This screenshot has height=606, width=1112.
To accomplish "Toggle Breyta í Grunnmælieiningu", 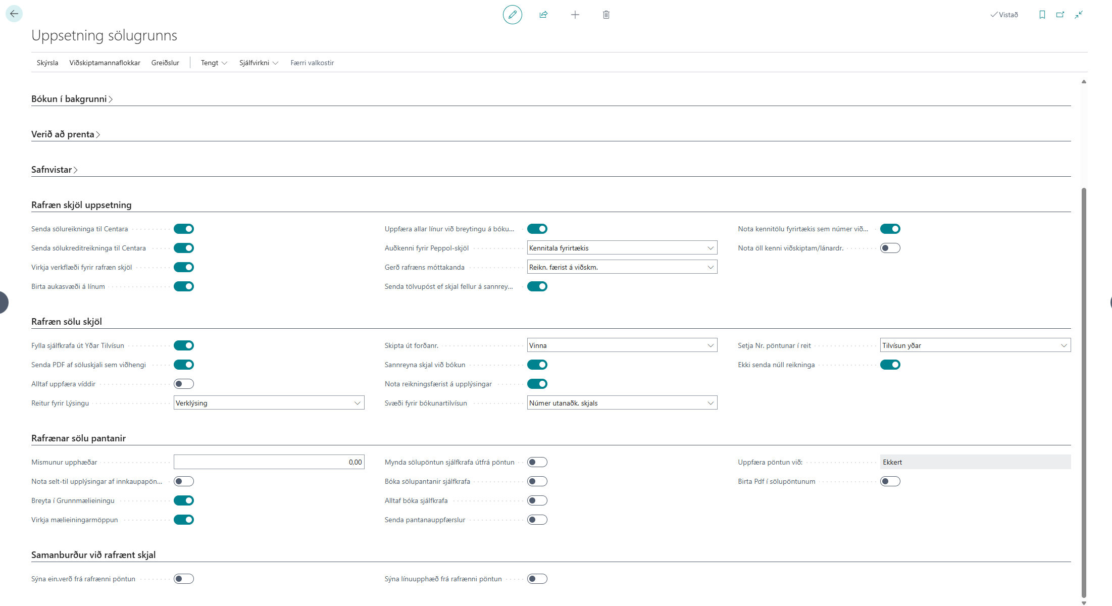I will coord(184,500).
